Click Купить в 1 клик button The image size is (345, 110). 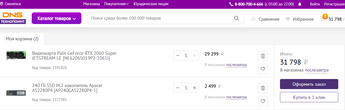pos(309,97)
